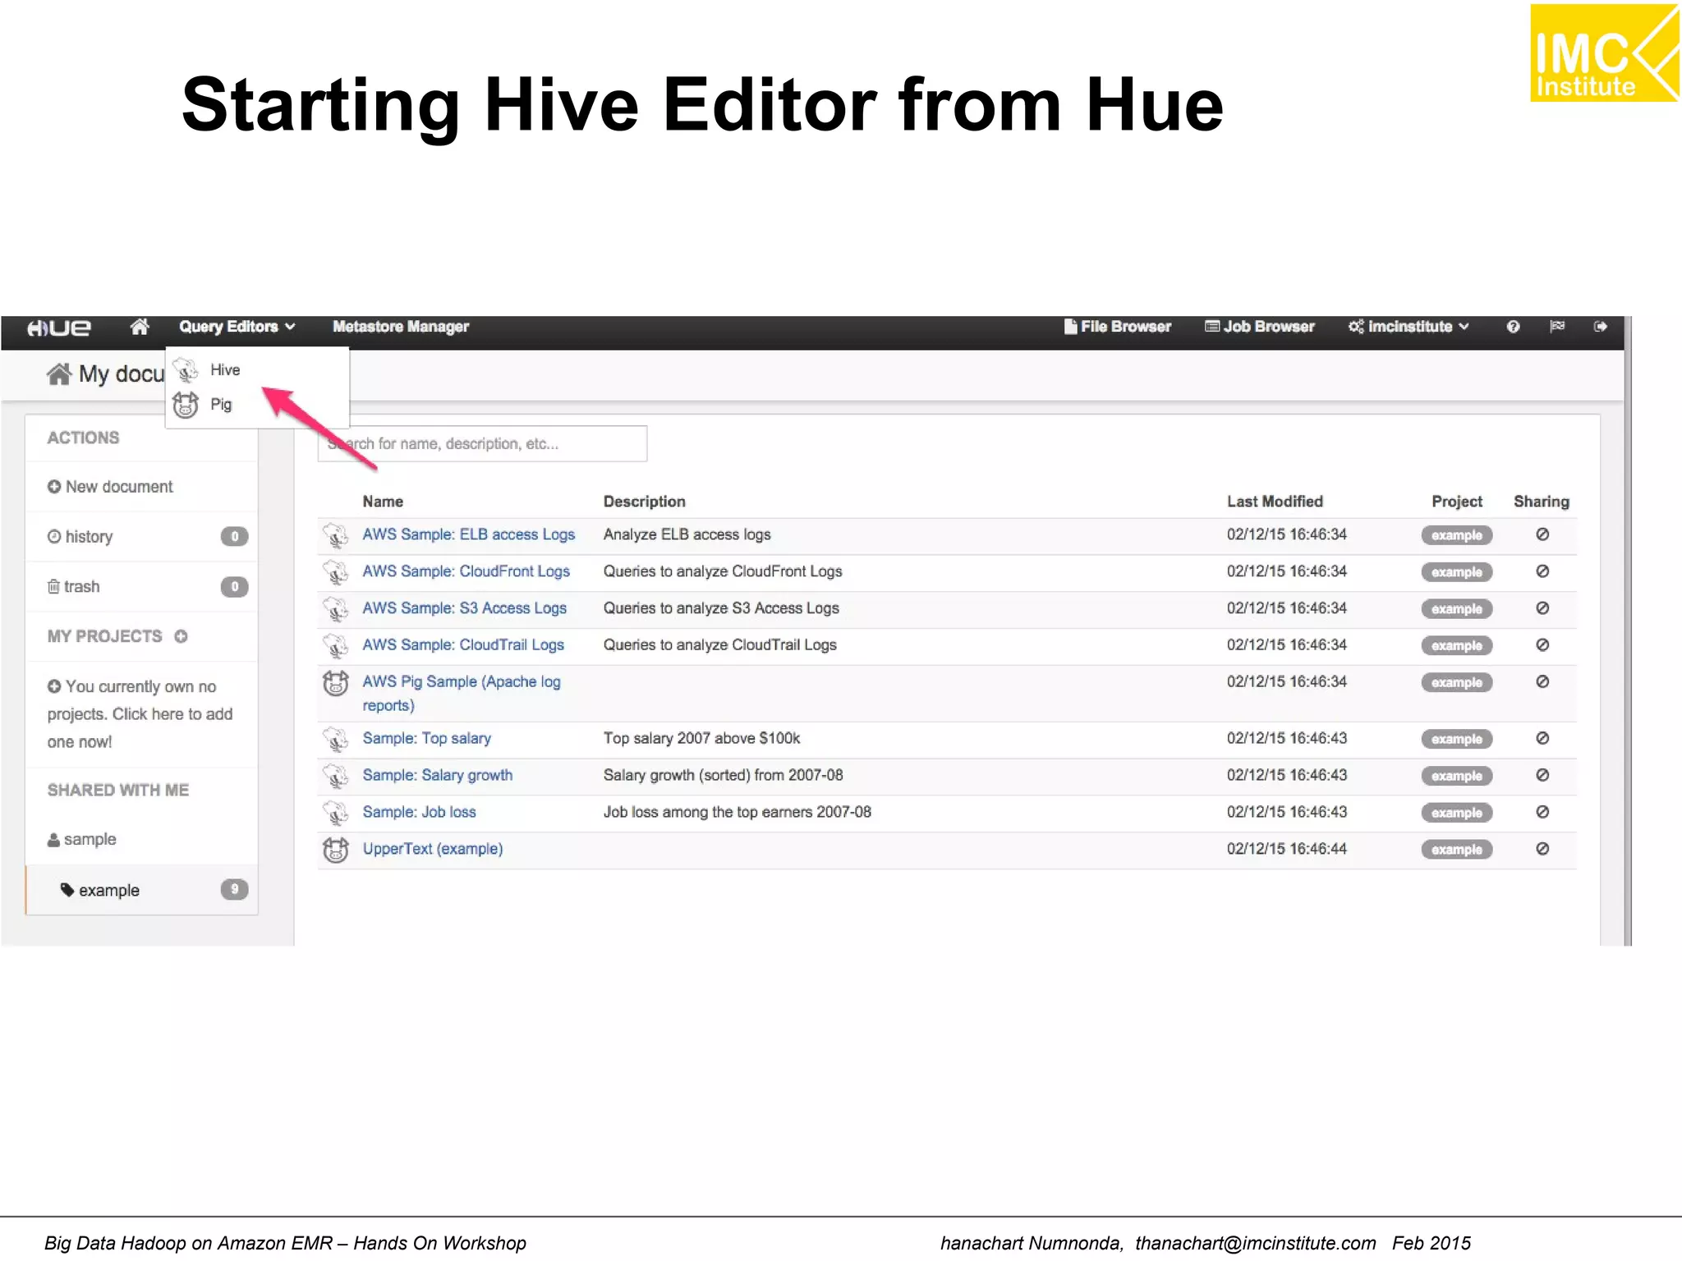Click Hive icon of CloudFront Logs row
The width and height of the screenshot is (1682, 1261).
click(335, 572)
